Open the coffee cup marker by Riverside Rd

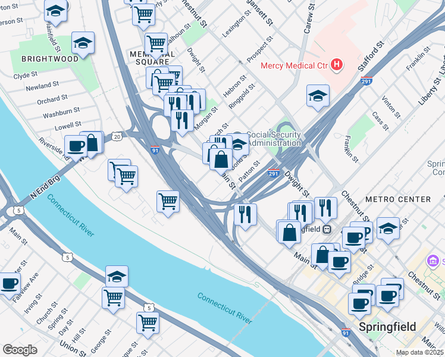click(76, 147)
